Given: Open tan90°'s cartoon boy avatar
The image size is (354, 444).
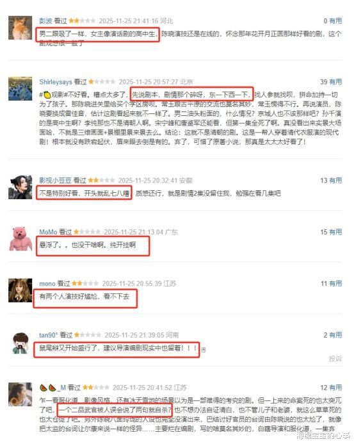Looking at the screenshot, I should (x=20, y=343).
